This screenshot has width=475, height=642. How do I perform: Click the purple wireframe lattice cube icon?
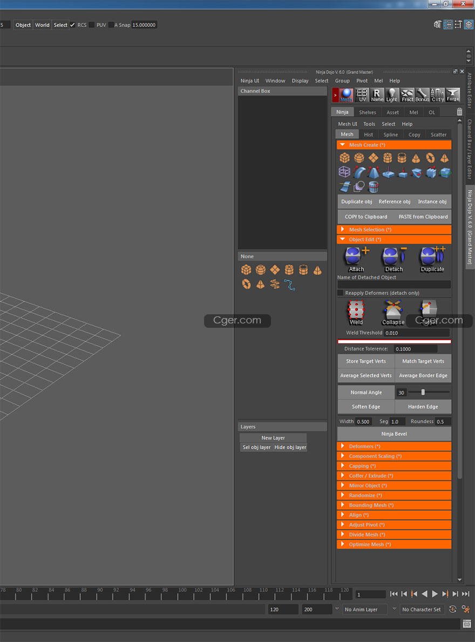pyautogui.click(x=344, y=172)
